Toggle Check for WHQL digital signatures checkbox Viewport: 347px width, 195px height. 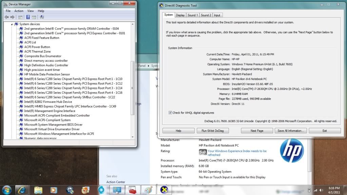[170, 113]
